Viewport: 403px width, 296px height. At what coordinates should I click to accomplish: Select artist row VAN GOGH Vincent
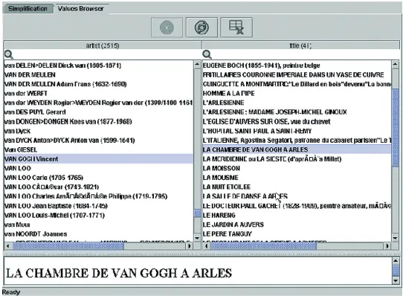tap(99, 159)
